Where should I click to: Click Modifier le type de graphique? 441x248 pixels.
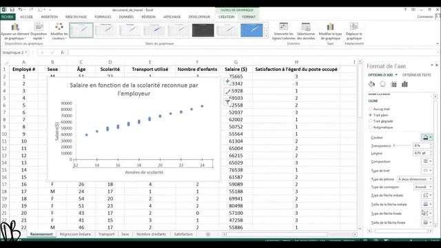(x=330, y=32)
